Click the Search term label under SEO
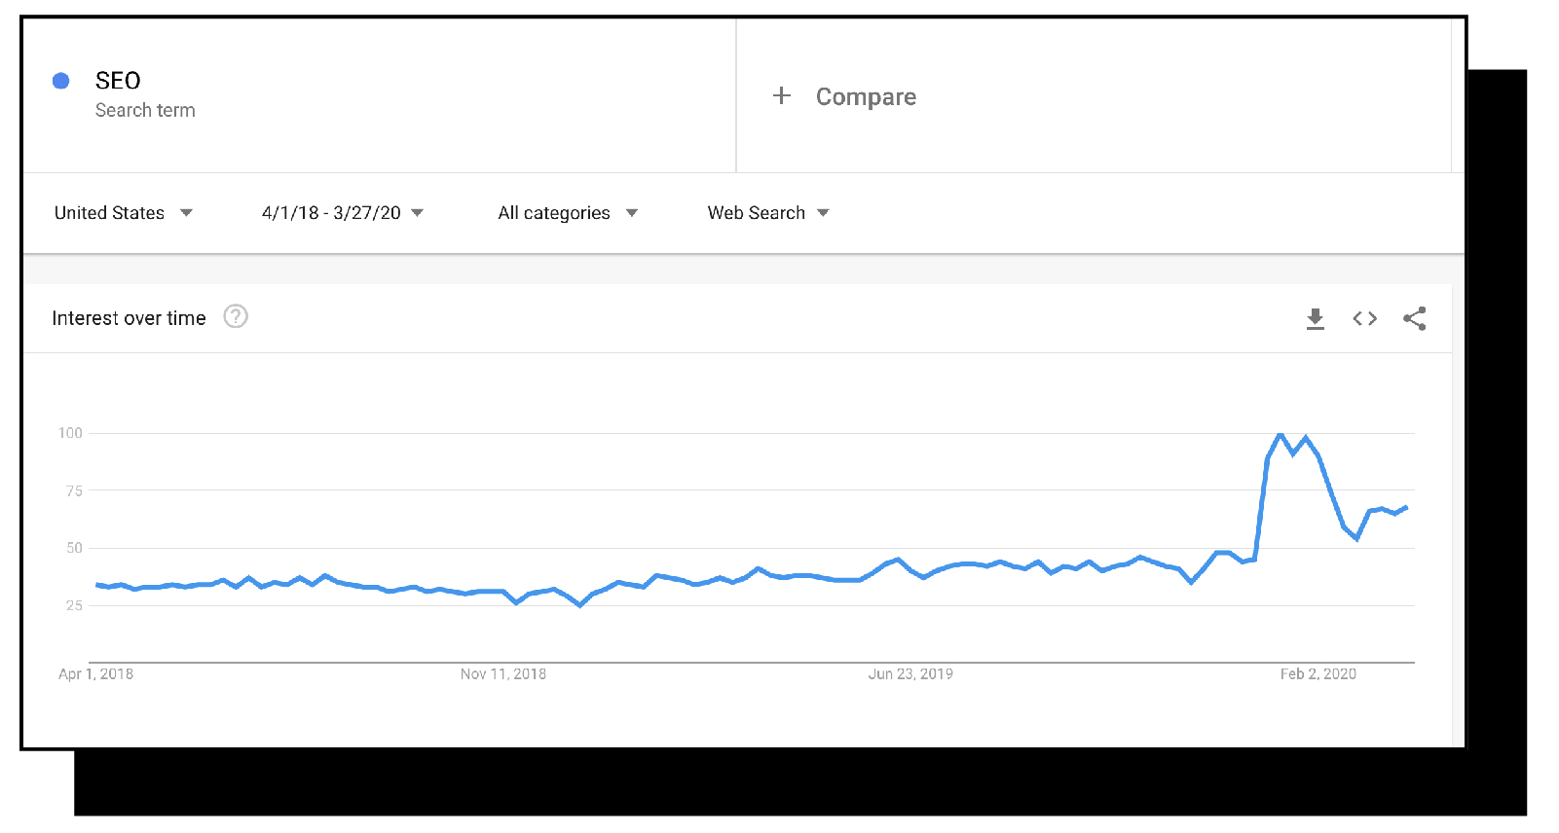The width and height of the screenshot is (1559, 833). click(145, 110)
